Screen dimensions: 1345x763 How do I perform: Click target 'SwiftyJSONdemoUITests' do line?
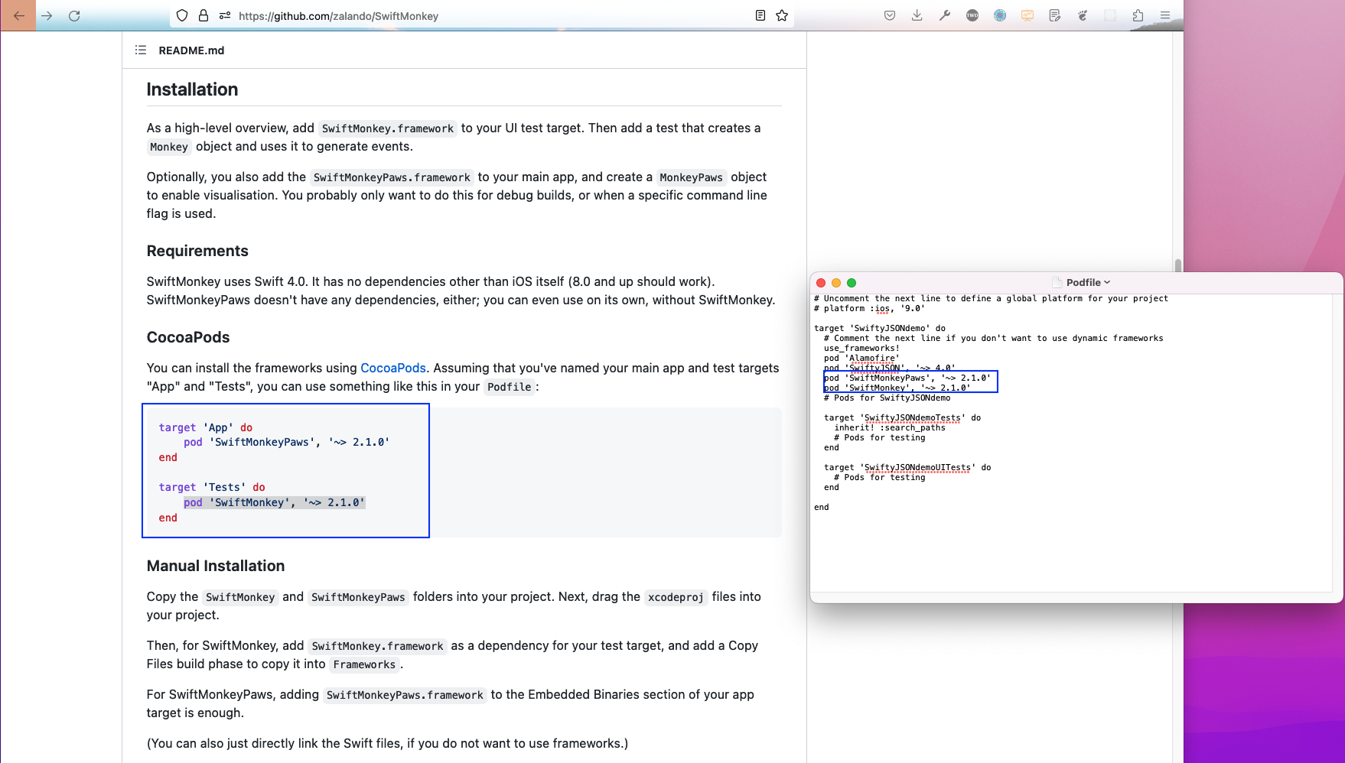click(907, 467)
